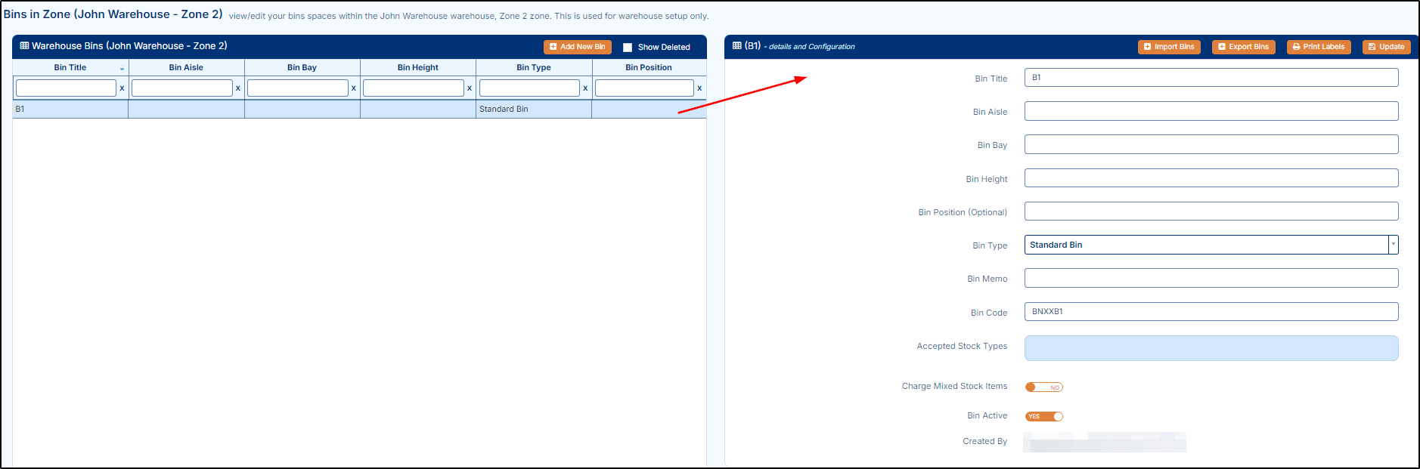The height and width of the screenshot is (469, 1420).
Task: Clear the Bin Position filter with x
Action: (x=699, y=88)
